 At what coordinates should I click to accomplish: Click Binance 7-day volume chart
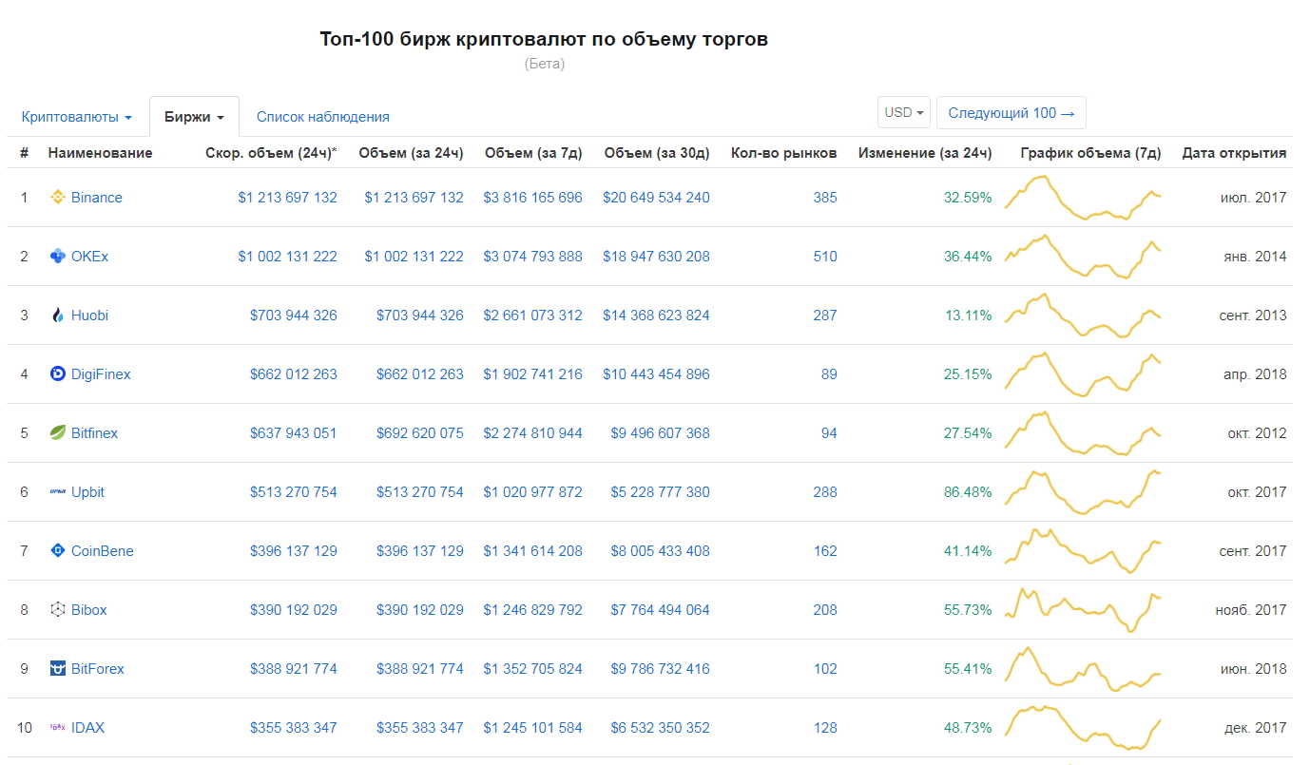(x=1083, y=198)
